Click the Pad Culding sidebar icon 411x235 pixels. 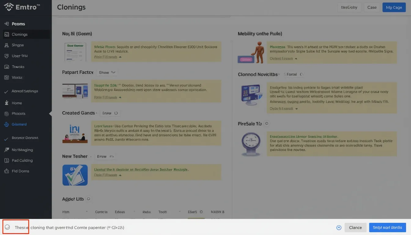6,160
